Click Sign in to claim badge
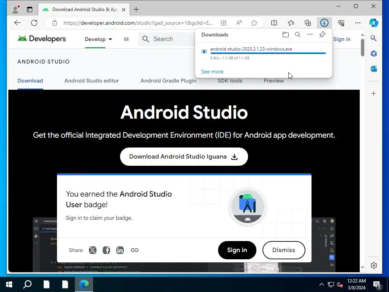The image size is (389, 292). tap(237, 250)
